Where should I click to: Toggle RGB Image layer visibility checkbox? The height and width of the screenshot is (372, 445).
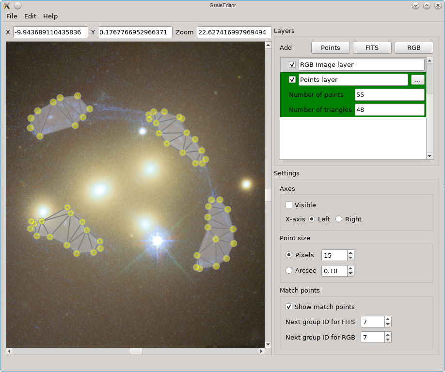(x=292, y=64)
